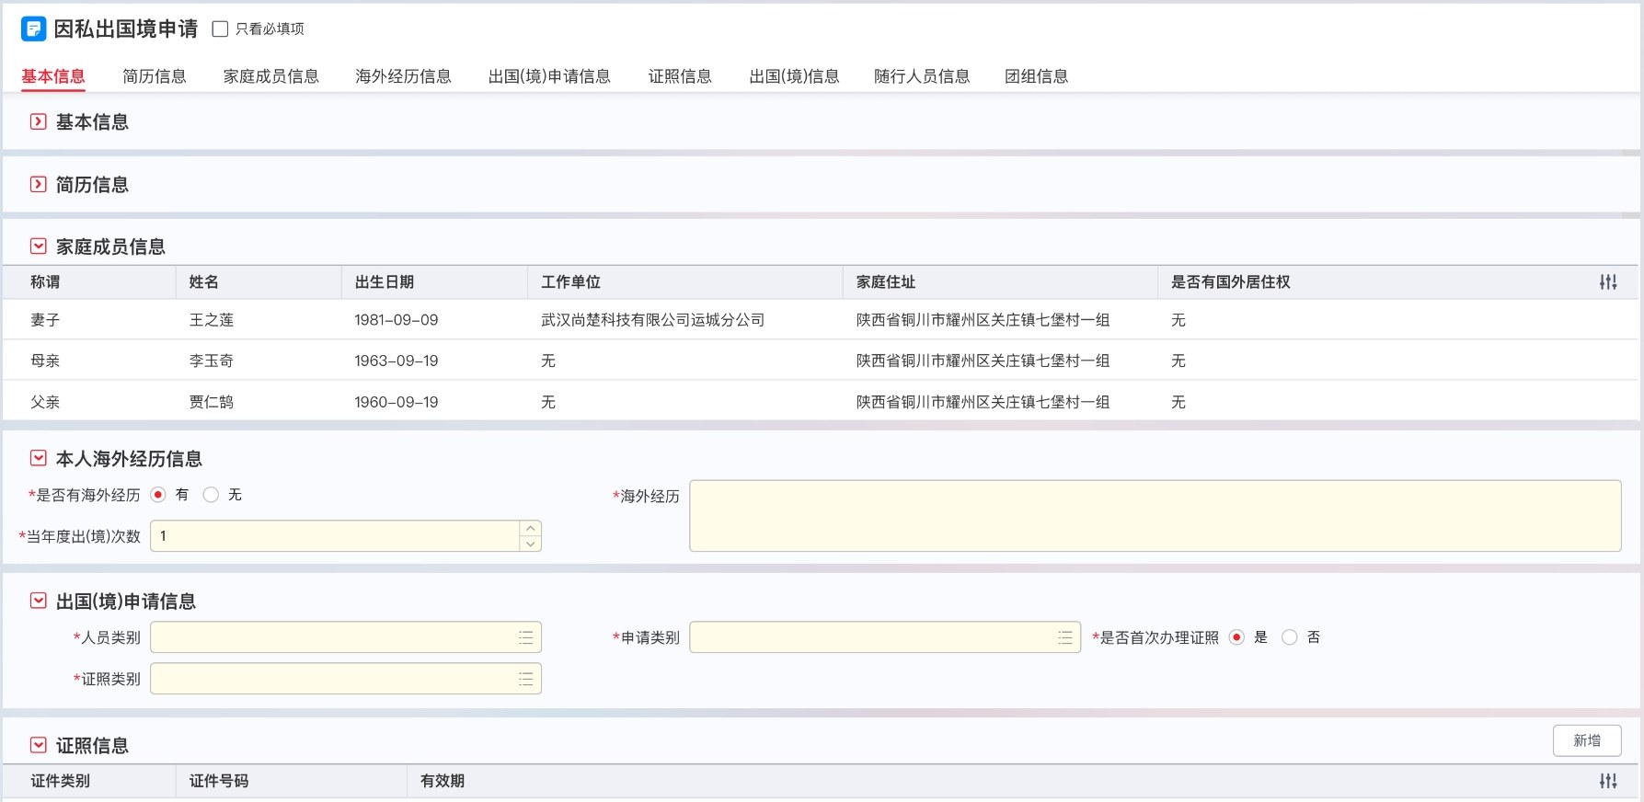Image resolution: width=1644 pixels, height=802 pixels.
Task: Click the 海外经历 text area
Action: click(1155, 516)
